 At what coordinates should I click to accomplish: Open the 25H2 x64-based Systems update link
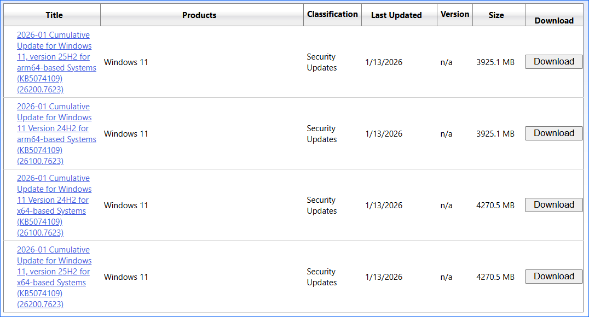pyautogui.click(x=53, y=277)
